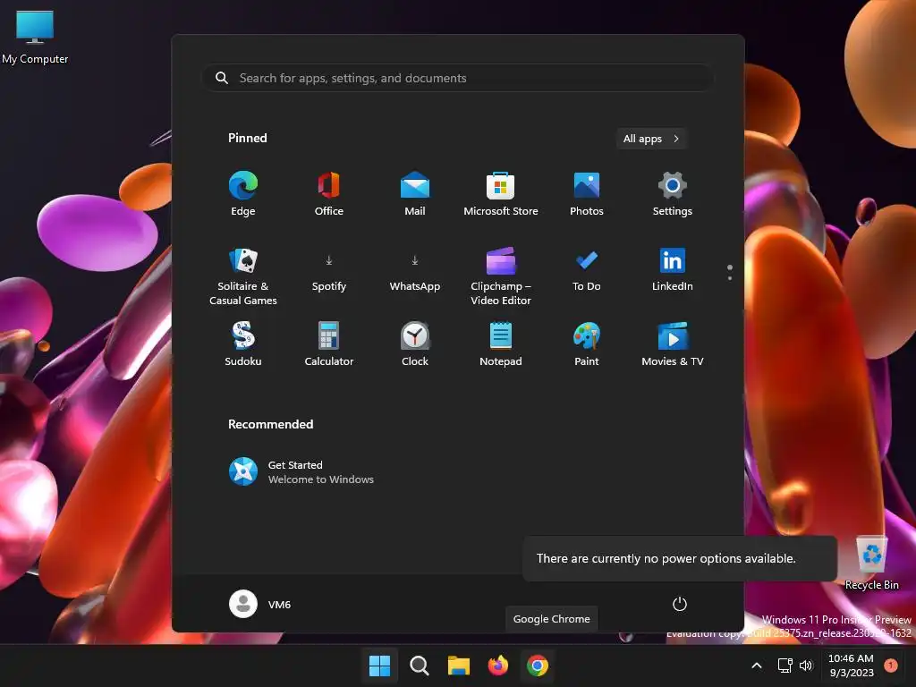The height and width of the screenshot is (687, 916).
Task: Launch Google Chrome from the taskbar
Action: coord(538,666)
